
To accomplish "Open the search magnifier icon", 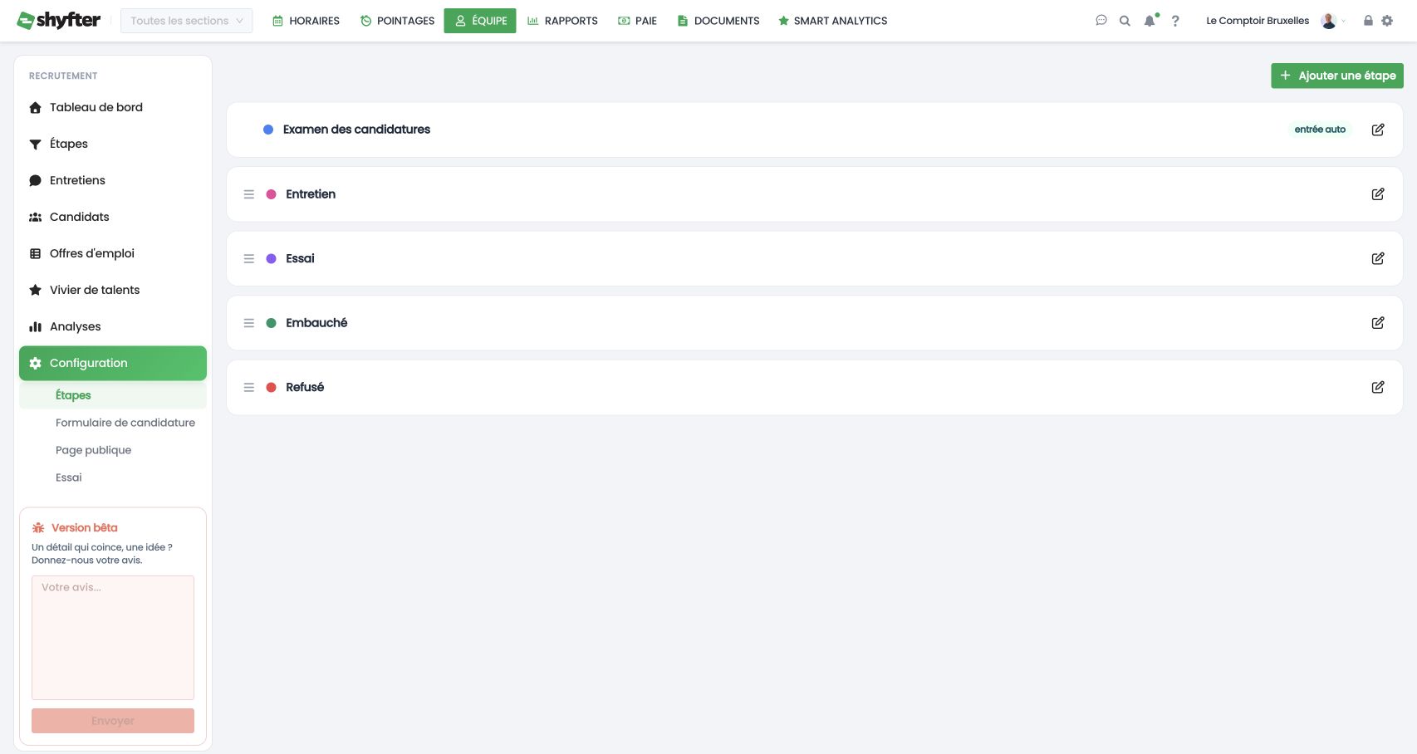I will (x=1125, y=21).
